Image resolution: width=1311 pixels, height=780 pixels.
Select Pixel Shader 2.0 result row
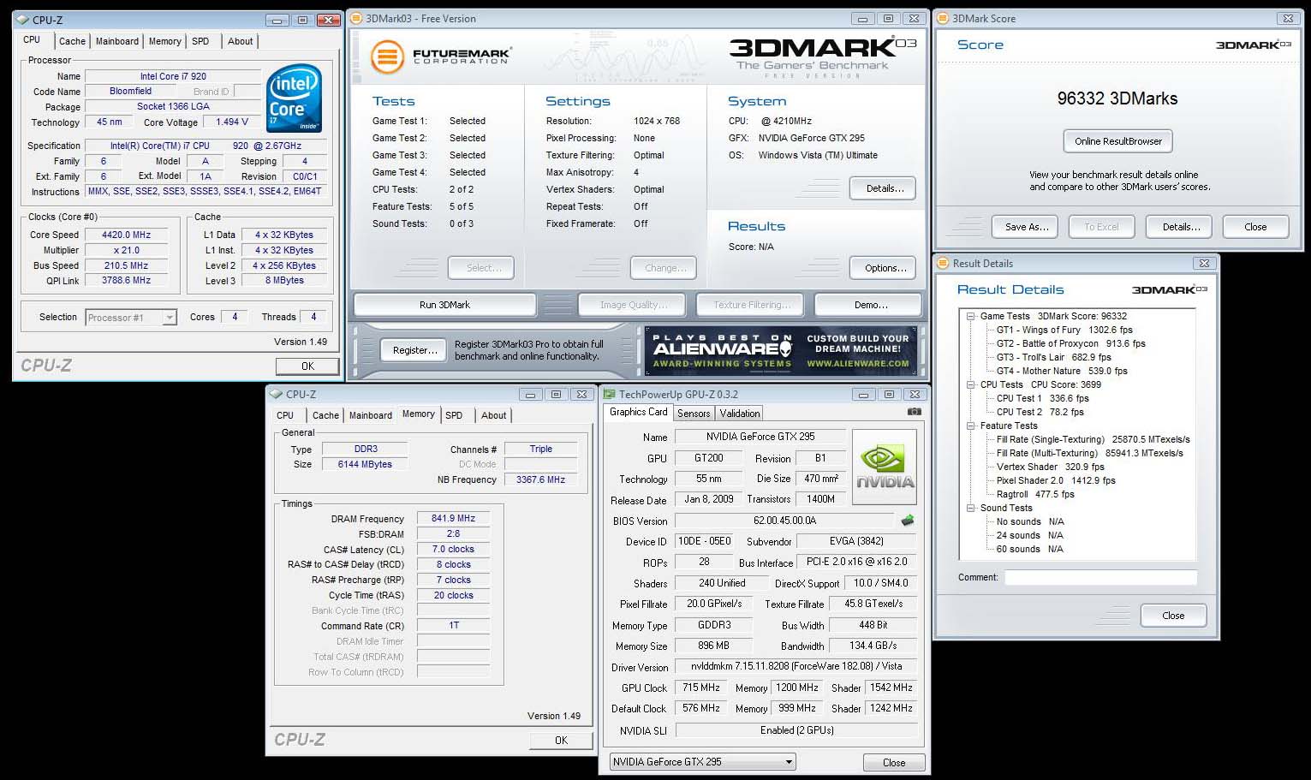[1056, 480]
